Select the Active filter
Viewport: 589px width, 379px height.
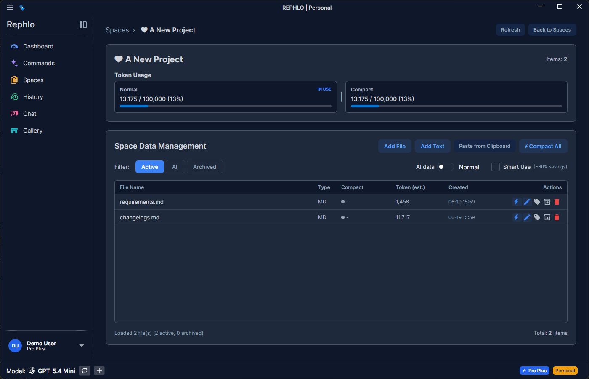150,167
